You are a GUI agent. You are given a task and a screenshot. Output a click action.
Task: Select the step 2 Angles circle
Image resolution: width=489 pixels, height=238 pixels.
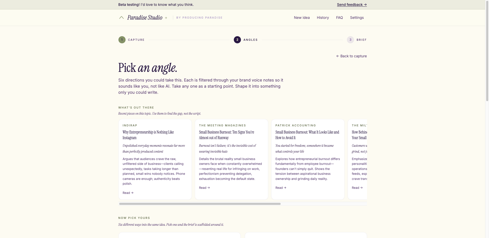click(x=237, y=40)
